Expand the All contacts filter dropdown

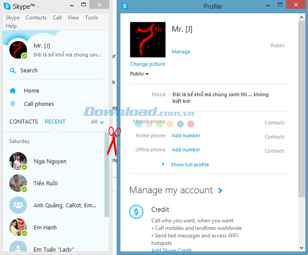97,122
